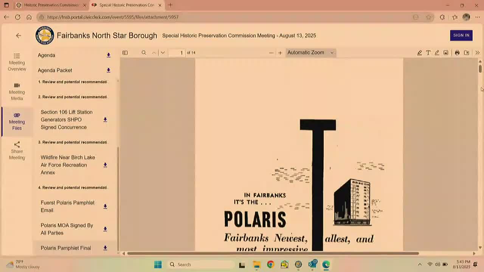Open the Automatic Zoom dropdown

(310, 53)
